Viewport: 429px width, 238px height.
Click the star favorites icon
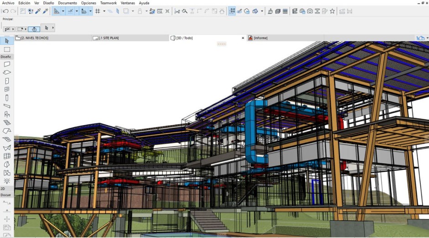(x=332, y=11)
